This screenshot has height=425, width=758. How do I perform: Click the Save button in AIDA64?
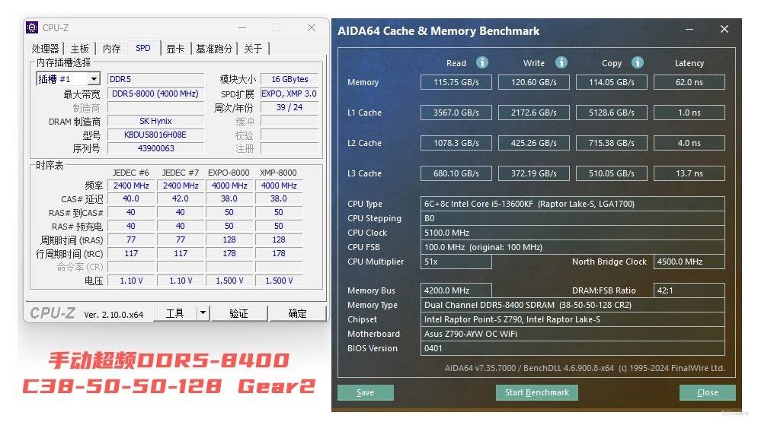pyautogui.click(x=366, y=392)
